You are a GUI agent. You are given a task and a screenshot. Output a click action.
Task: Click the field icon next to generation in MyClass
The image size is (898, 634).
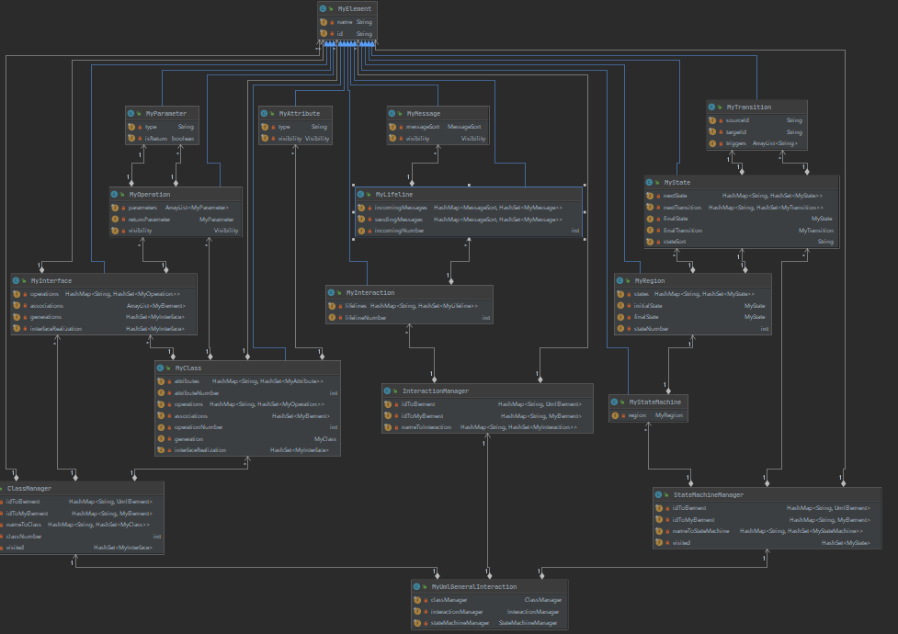coord(161,438)
